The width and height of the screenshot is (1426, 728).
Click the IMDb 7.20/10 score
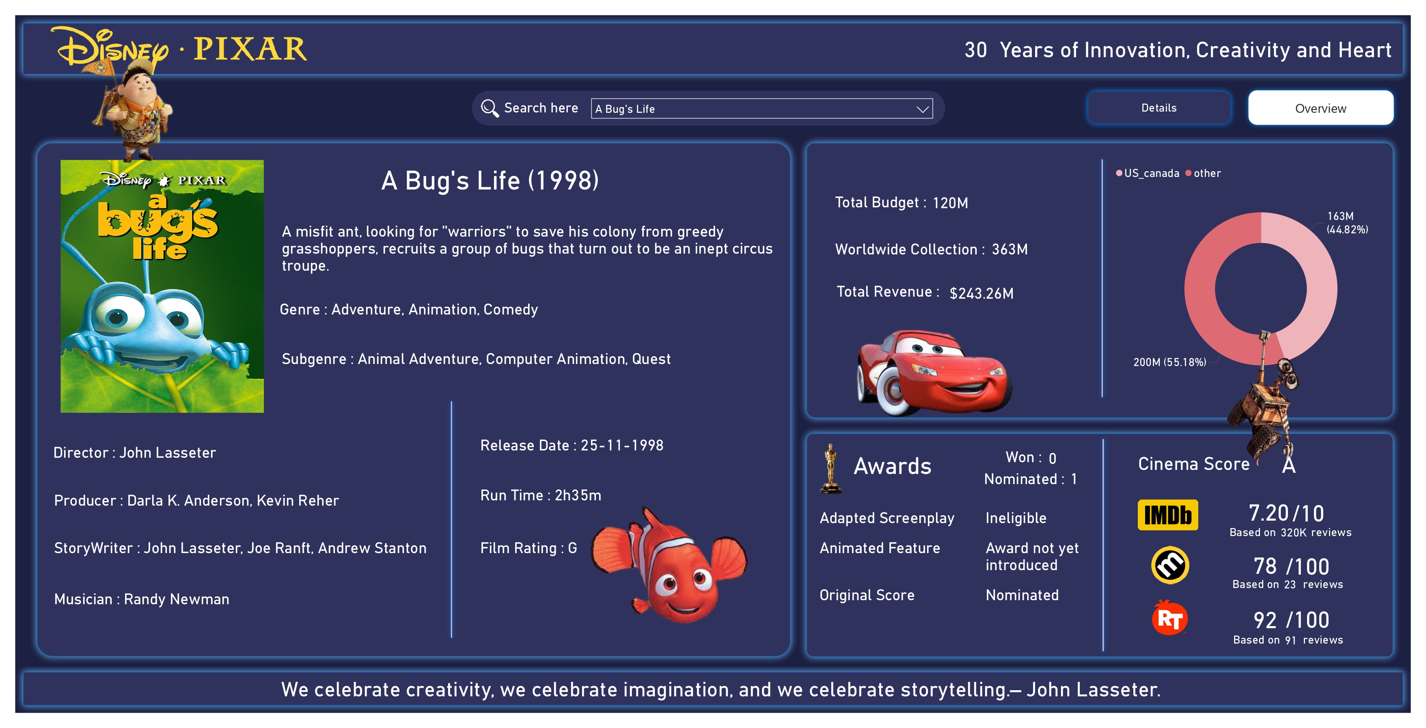click(1286, 513)
